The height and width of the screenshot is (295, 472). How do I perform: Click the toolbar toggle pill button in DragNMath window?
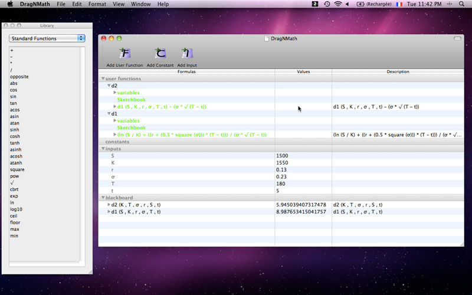click(x=457, y=38)
